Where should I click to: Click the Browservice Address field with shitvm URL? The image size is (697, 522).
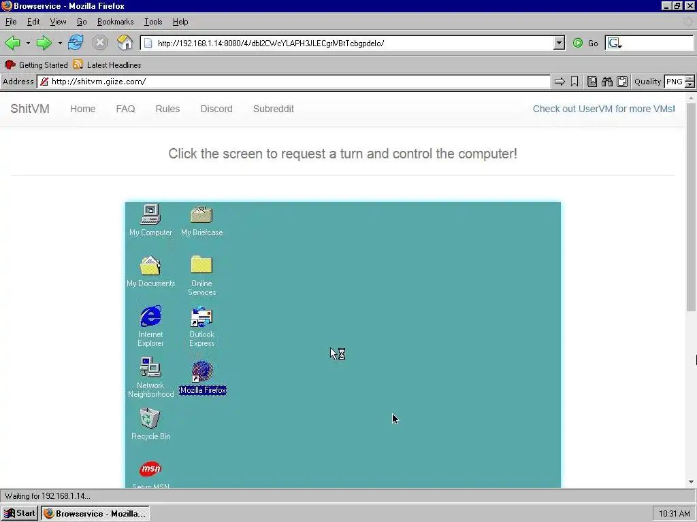tap(293, 82)
